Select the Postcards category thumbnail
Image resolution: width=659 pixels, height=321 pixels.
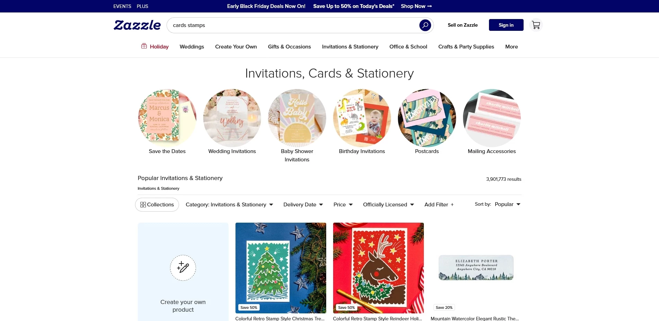427,118
